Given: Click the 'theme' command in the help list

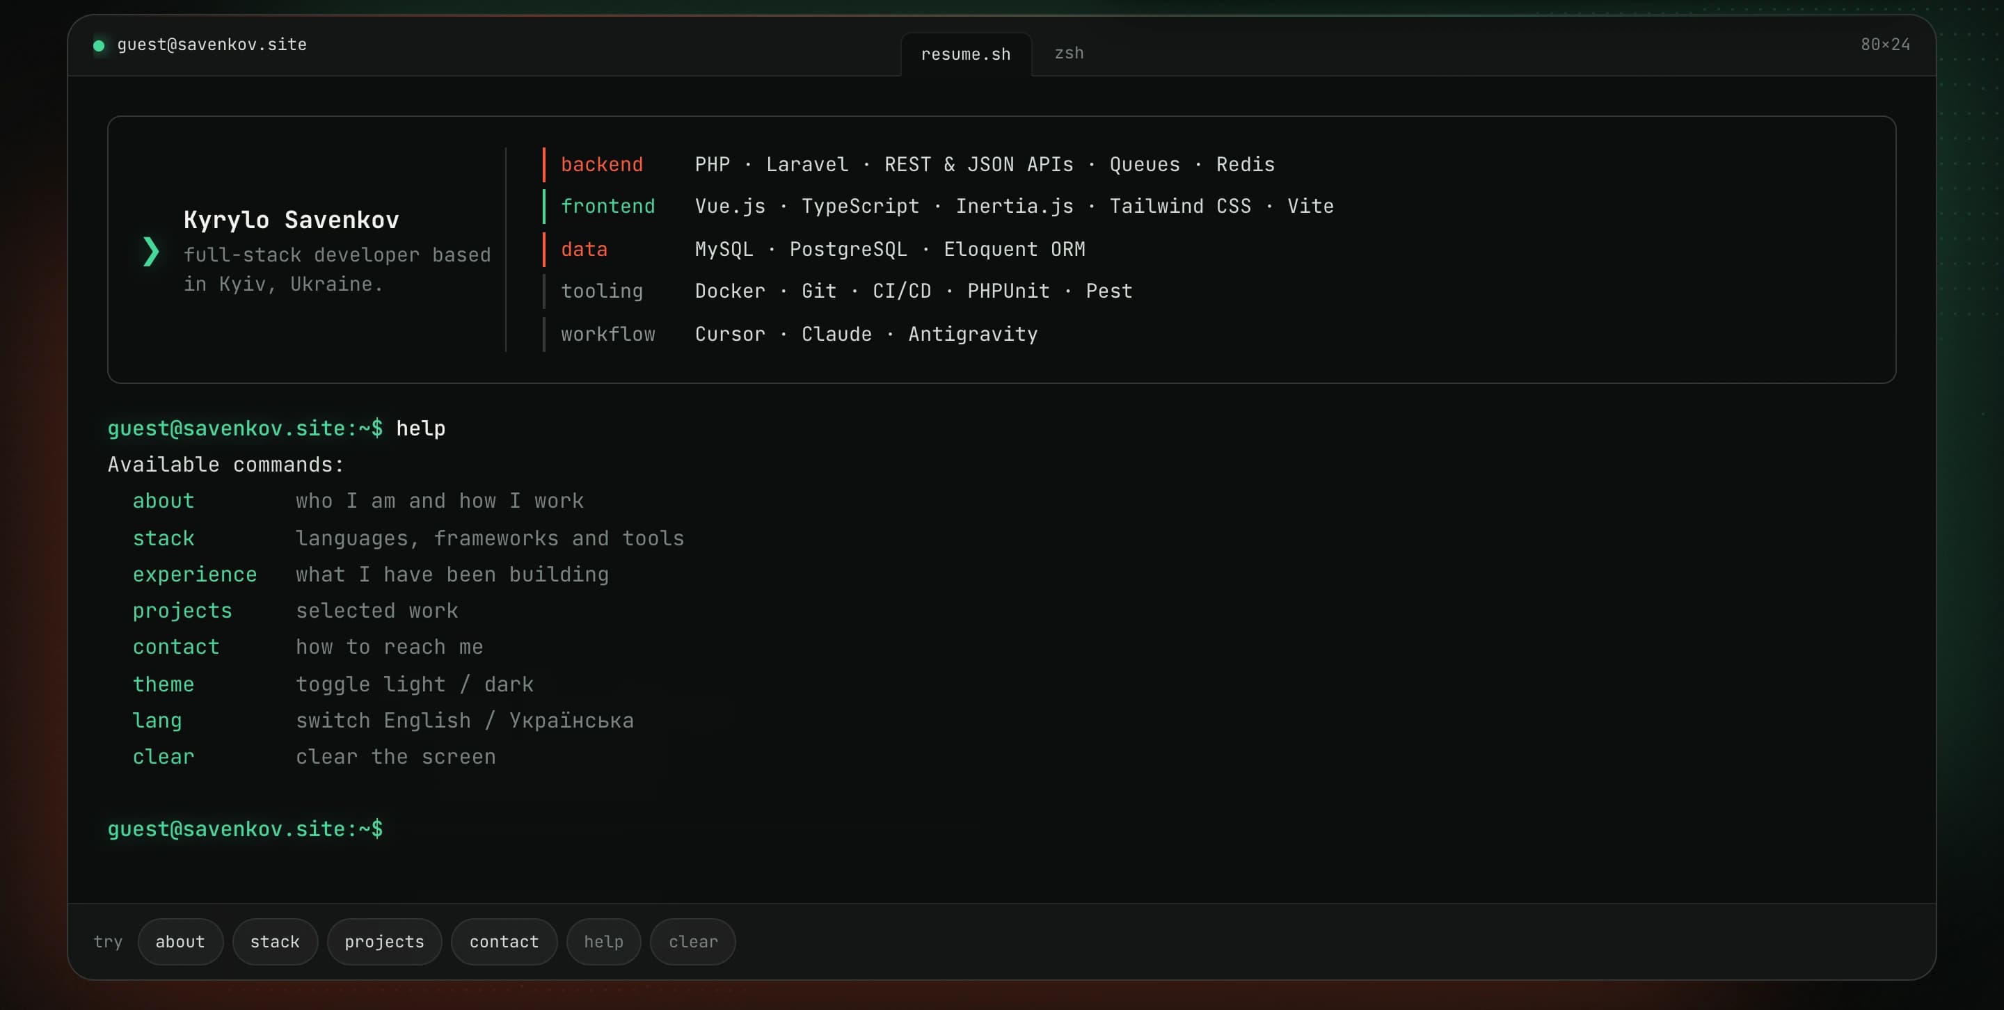Looking at the screenshot, I should [164, 684].
